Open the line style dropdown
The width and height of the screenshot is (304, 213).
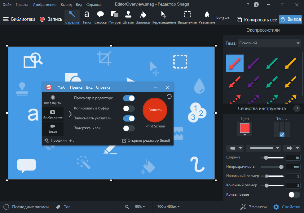(x=264, y=148)
